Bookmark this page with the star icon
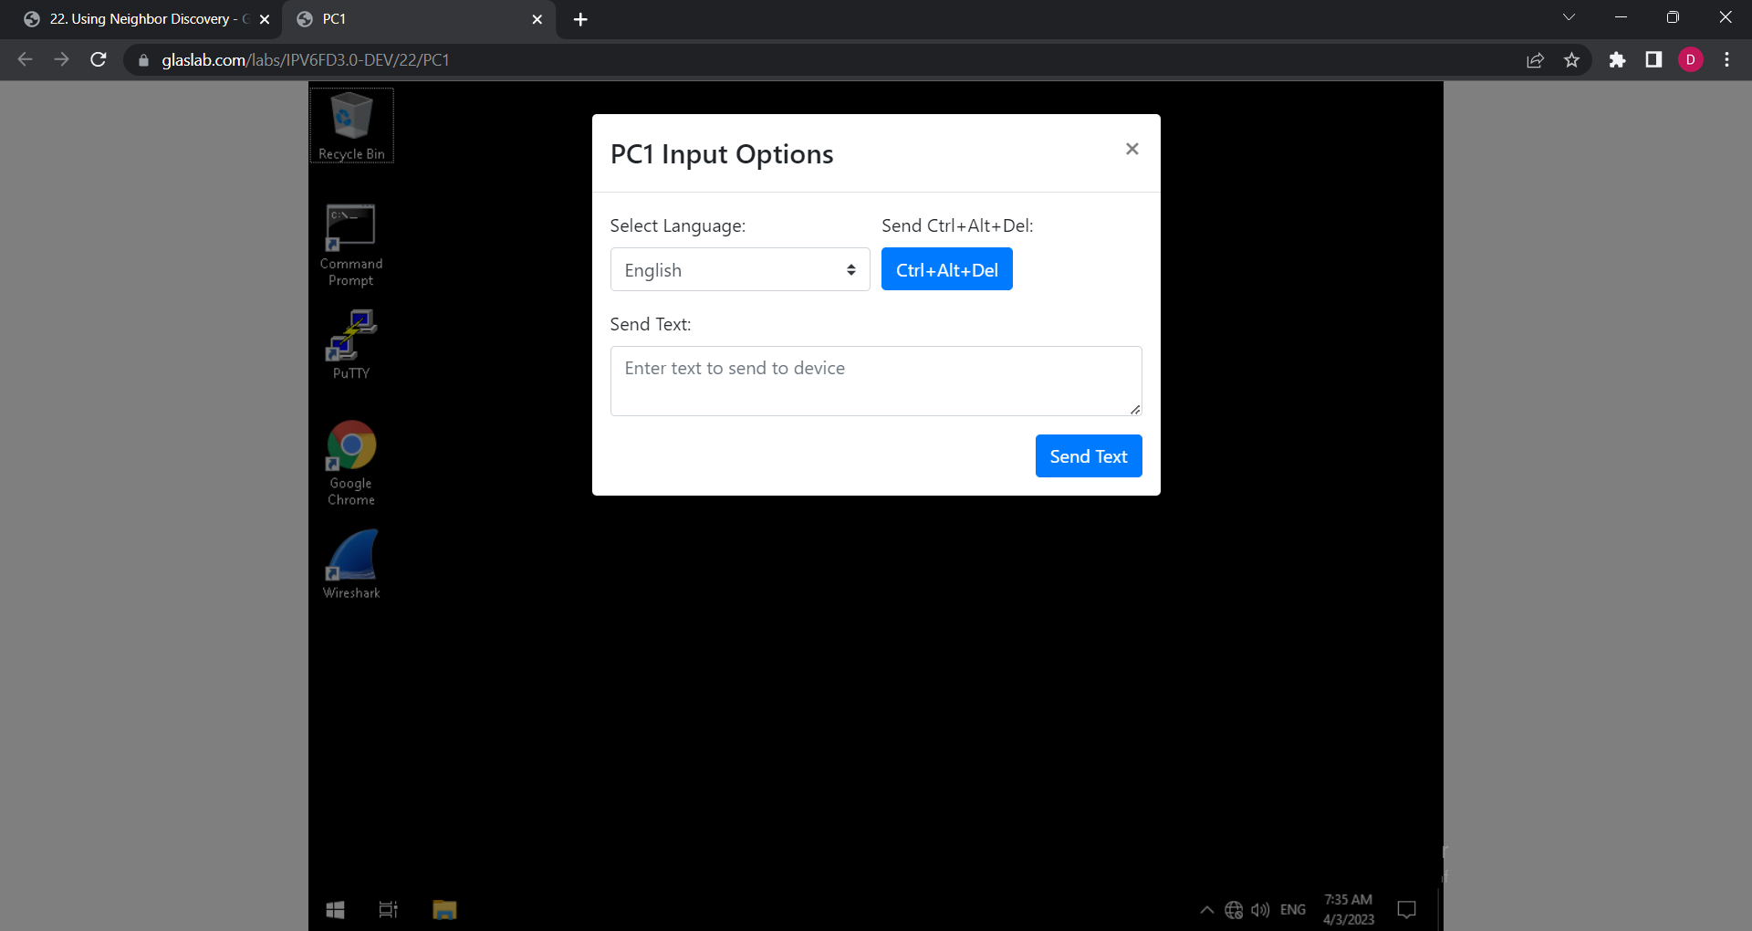 click(x=1571, y=60)
